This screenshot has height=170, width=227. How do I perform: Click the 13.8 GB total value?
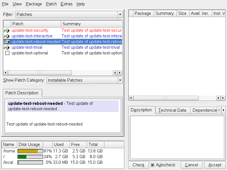(x=95, y=151)
